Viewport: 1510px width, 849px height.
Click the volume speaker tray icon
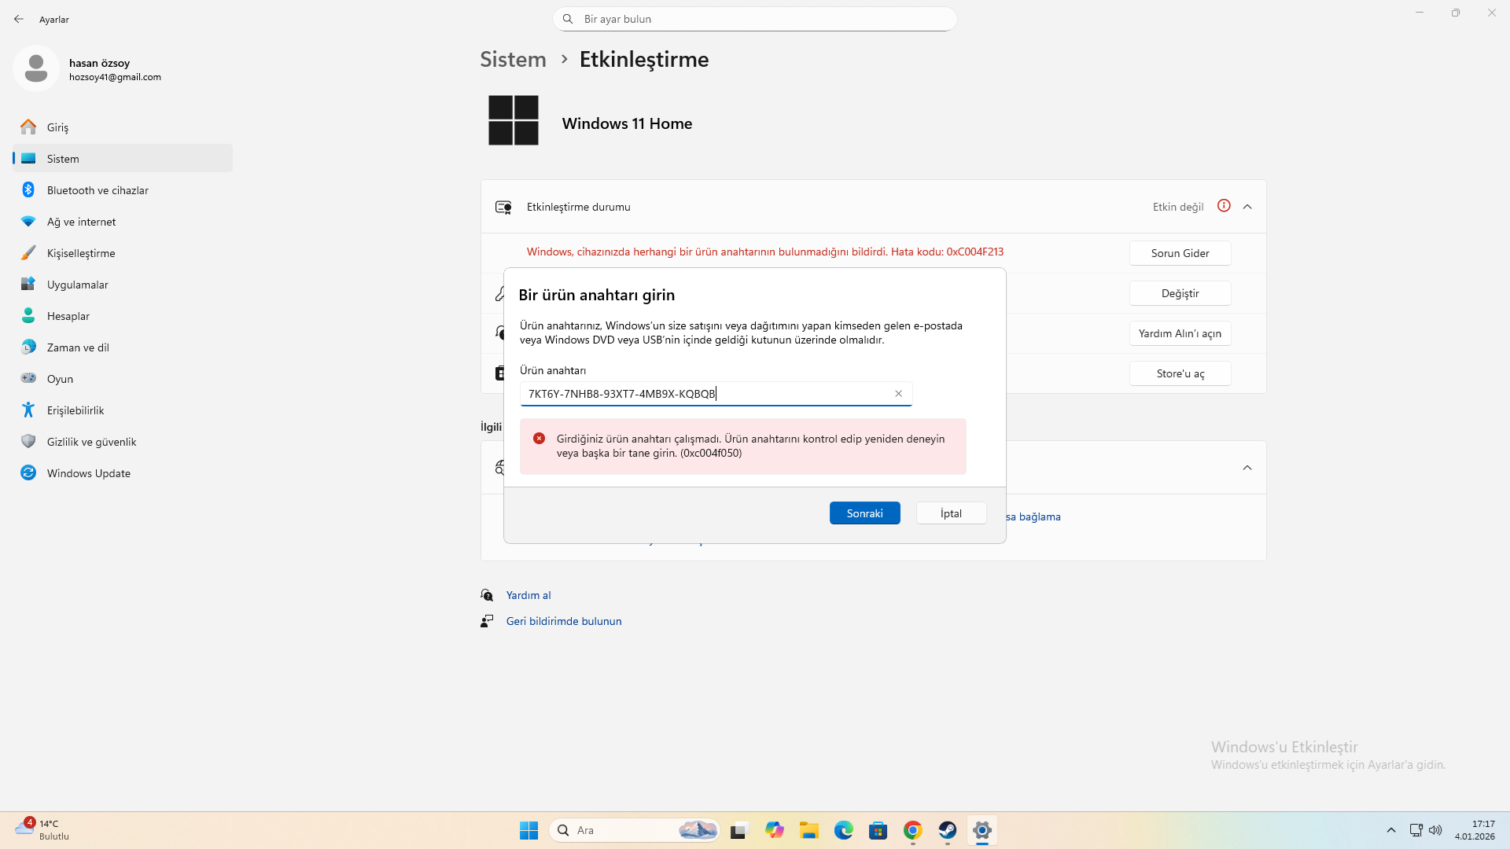pos(1435,830)
